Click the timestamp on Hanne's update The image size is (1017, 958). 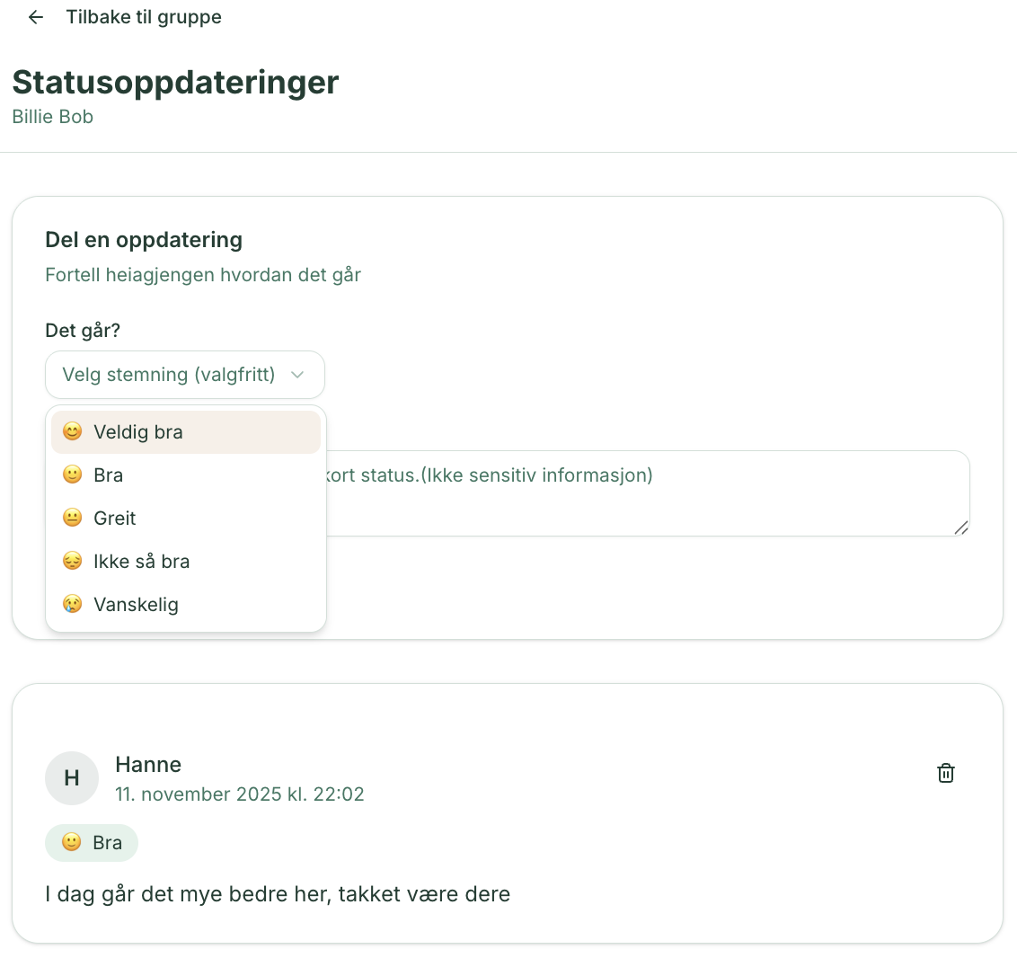[240, 794]
